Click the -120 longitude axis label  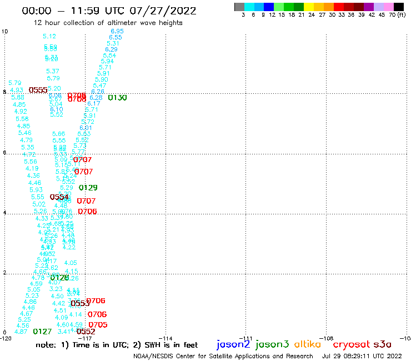click(6, 339)
